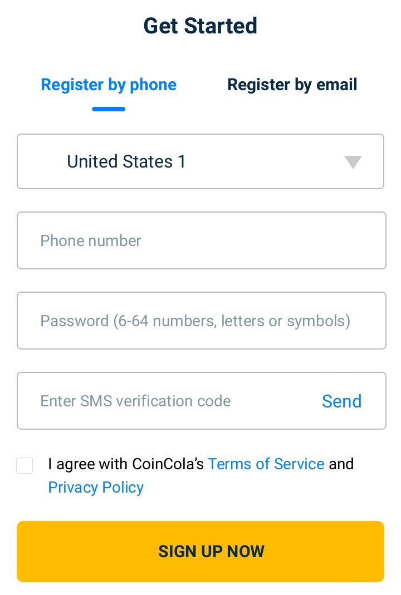This screenshot has height=595, width=401.
Task: Click the word "and" after Terms of Service
Action: (x=341, y=464)
